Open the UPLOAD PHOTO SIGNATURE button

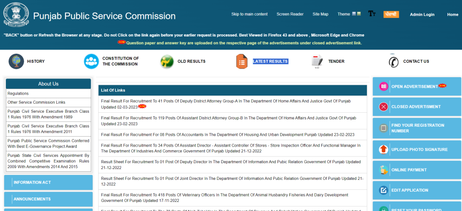click(416, 150)
